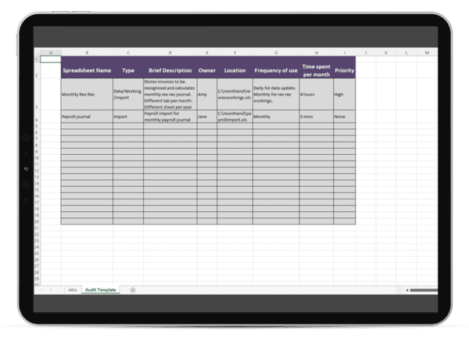Select the Daily for data update cell

(x=276, y=94)
